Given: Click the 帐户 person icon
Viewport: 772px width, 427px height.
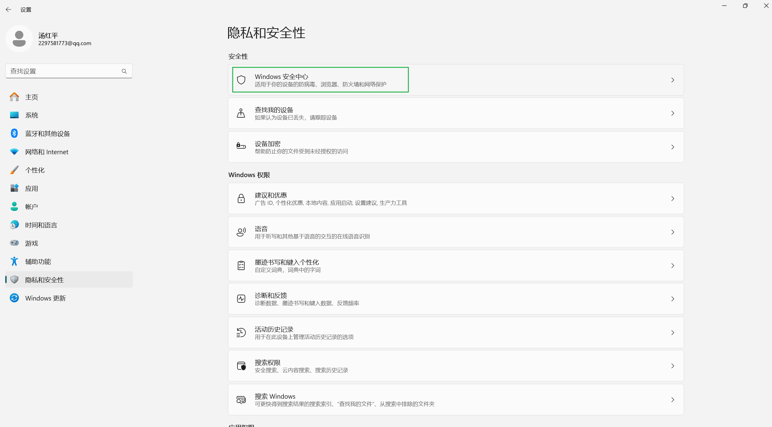Looking at the screenshot, I should pyautogui.click(x=14, y=207).
